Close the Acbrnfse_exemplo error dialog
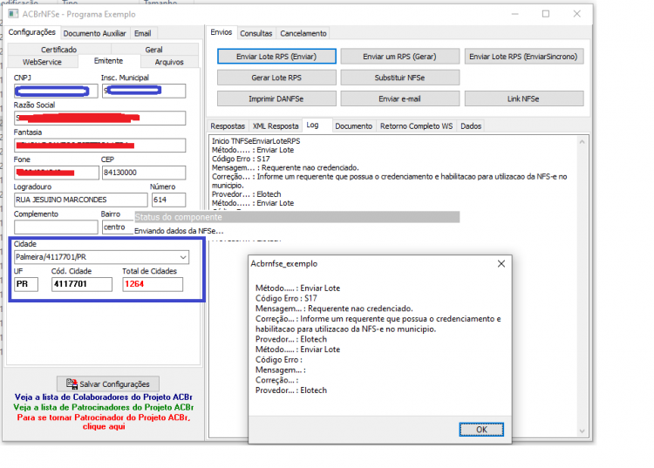The width and height of the screenshot is (654, 468). point(501,264)
